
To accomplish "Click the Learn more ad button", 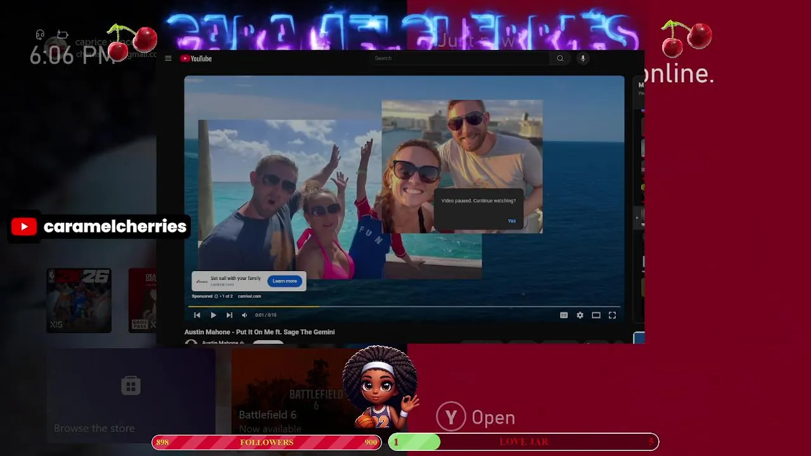I will 284,281.
